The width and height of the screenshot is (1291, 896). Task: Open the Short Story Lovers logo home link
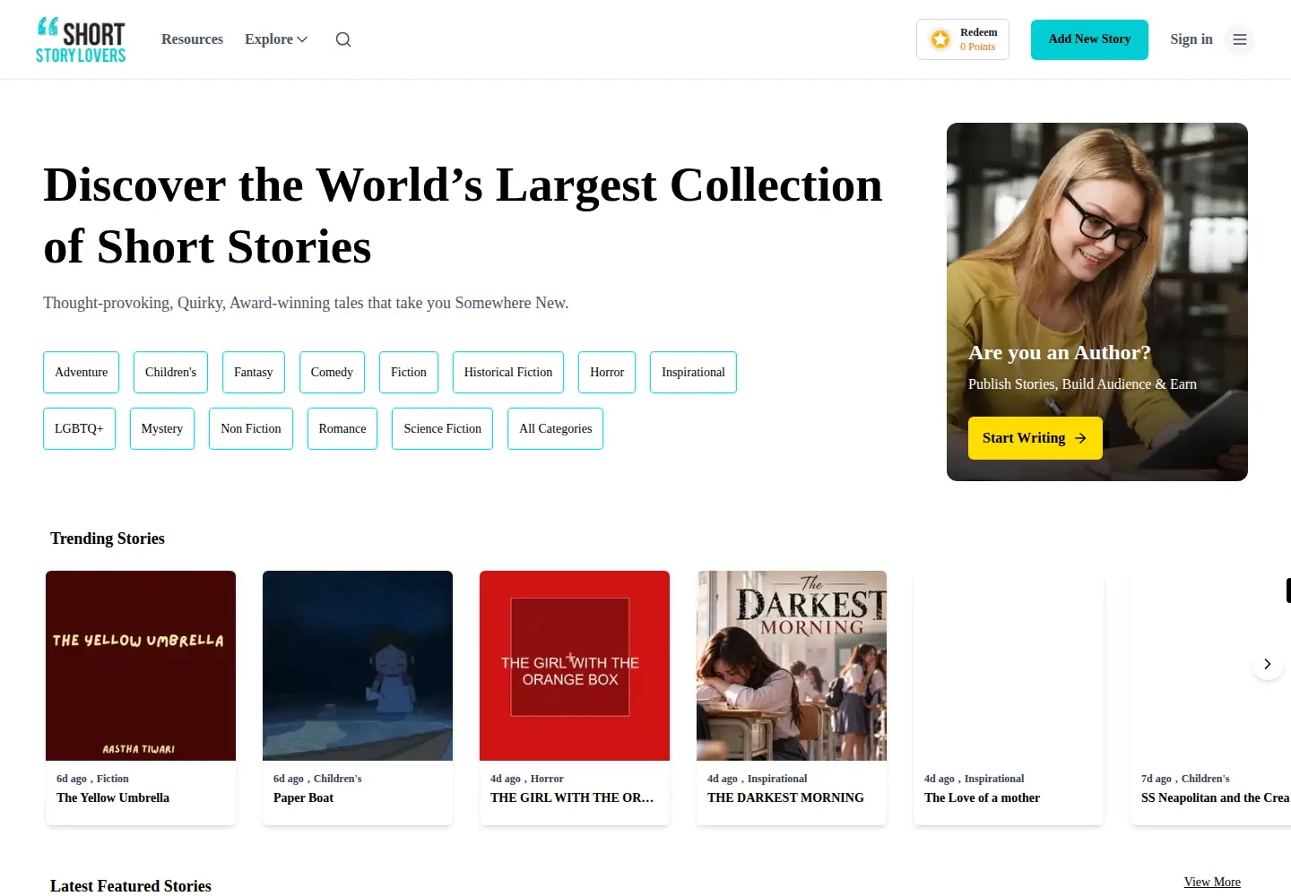tap(81, 39)
